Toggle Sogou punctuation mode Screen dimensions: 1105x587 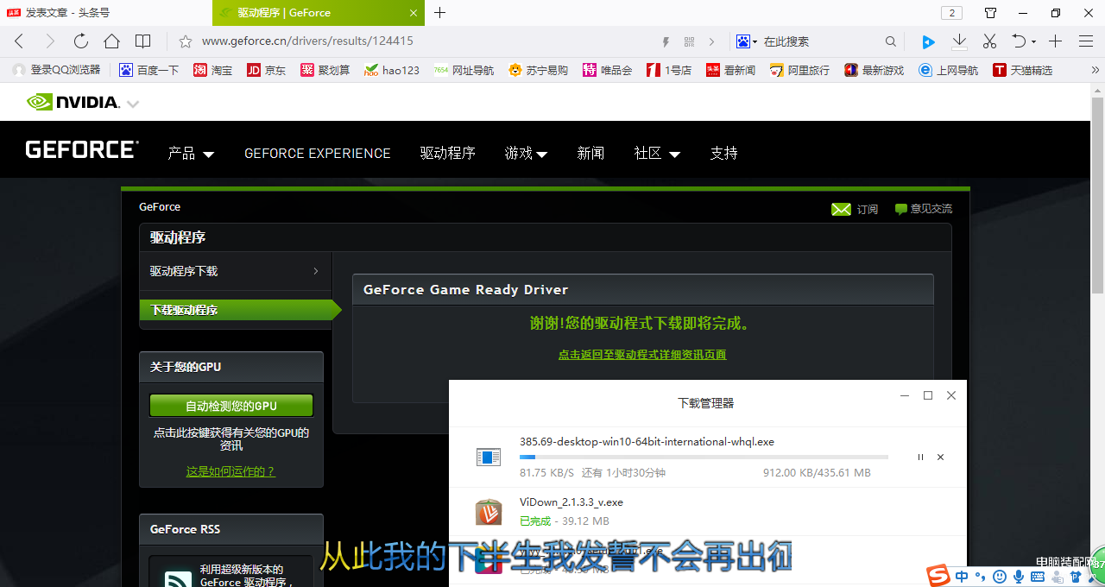click(x=981, y=577)
